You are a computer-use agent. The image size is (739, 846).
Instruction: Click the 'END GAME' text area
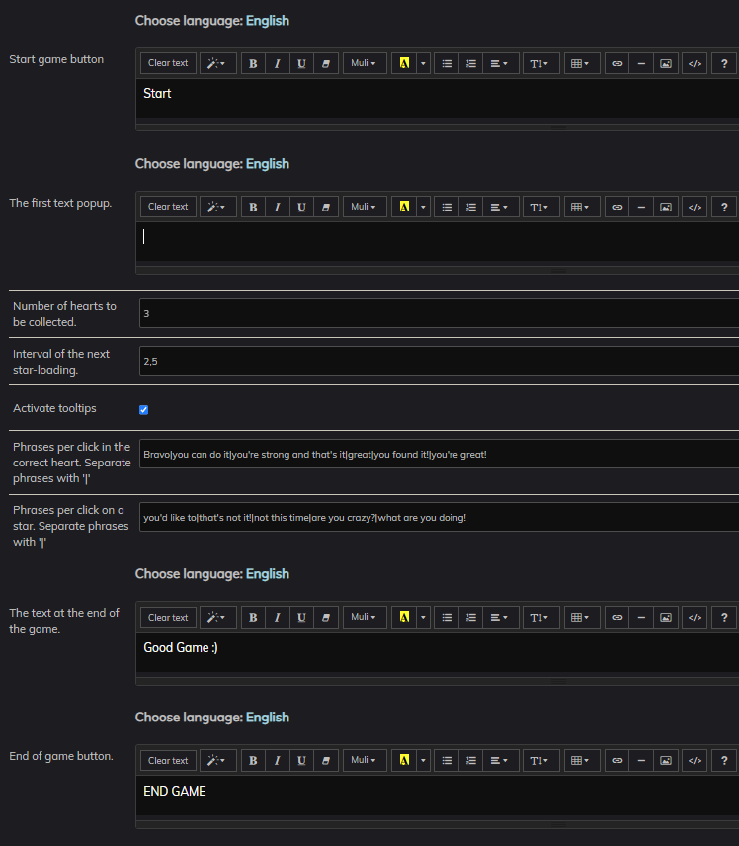[x=438, y=796]
